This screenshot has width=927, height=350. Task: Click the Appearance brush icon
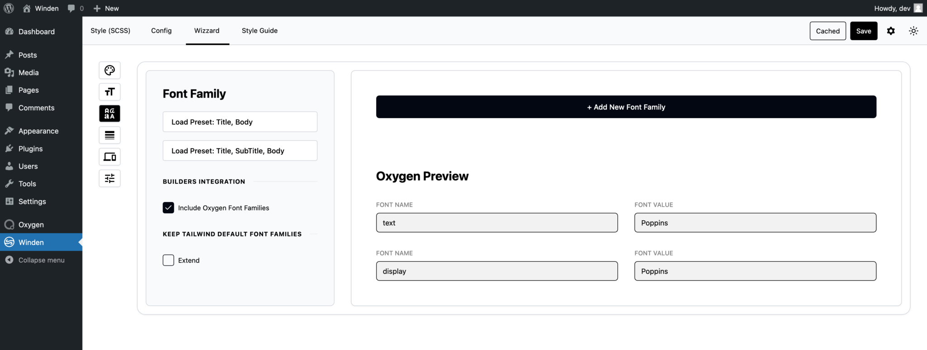[x=9, y=131]
